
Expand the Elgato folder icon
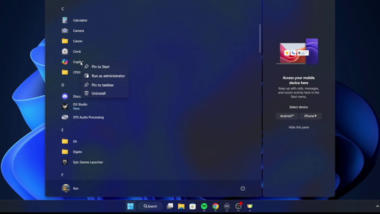[x=65, y=152]
